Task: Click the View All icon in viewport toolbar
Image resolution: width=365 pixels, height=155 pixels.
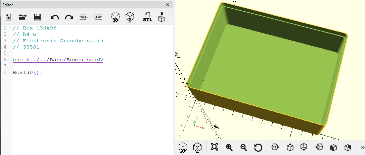Action: click(x=214, y=147)
